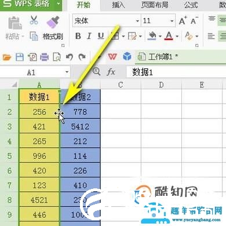Click the Name Box showing A1
226x226 pixels.
[31, 72]
